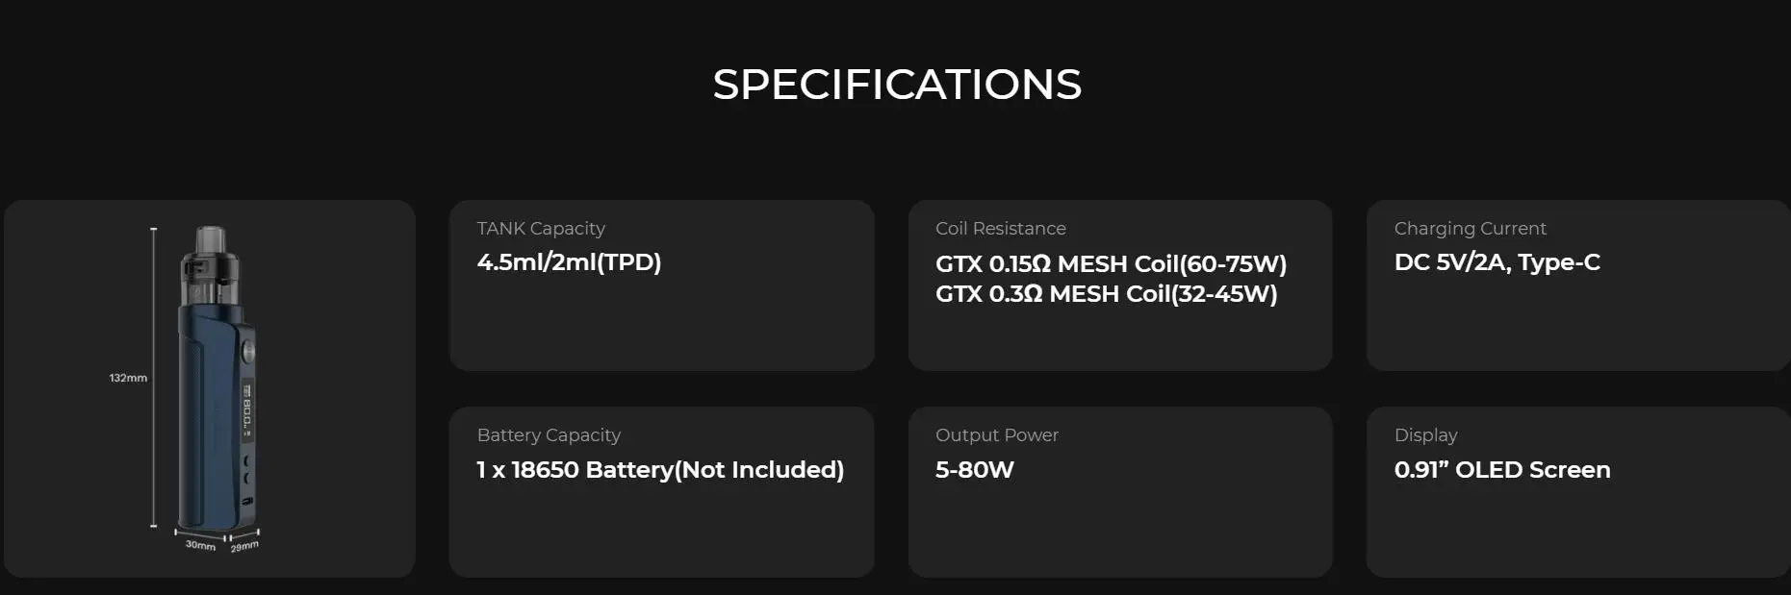Viewport: 1791px width, 595px height.
Task: Select the 132mm height dimension label
Action: point(128,378)
